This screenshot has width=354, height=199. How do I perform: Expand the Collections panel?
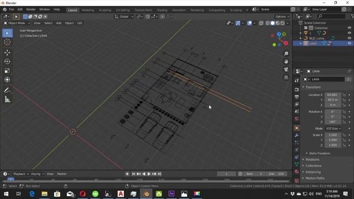tap(314, 166)
